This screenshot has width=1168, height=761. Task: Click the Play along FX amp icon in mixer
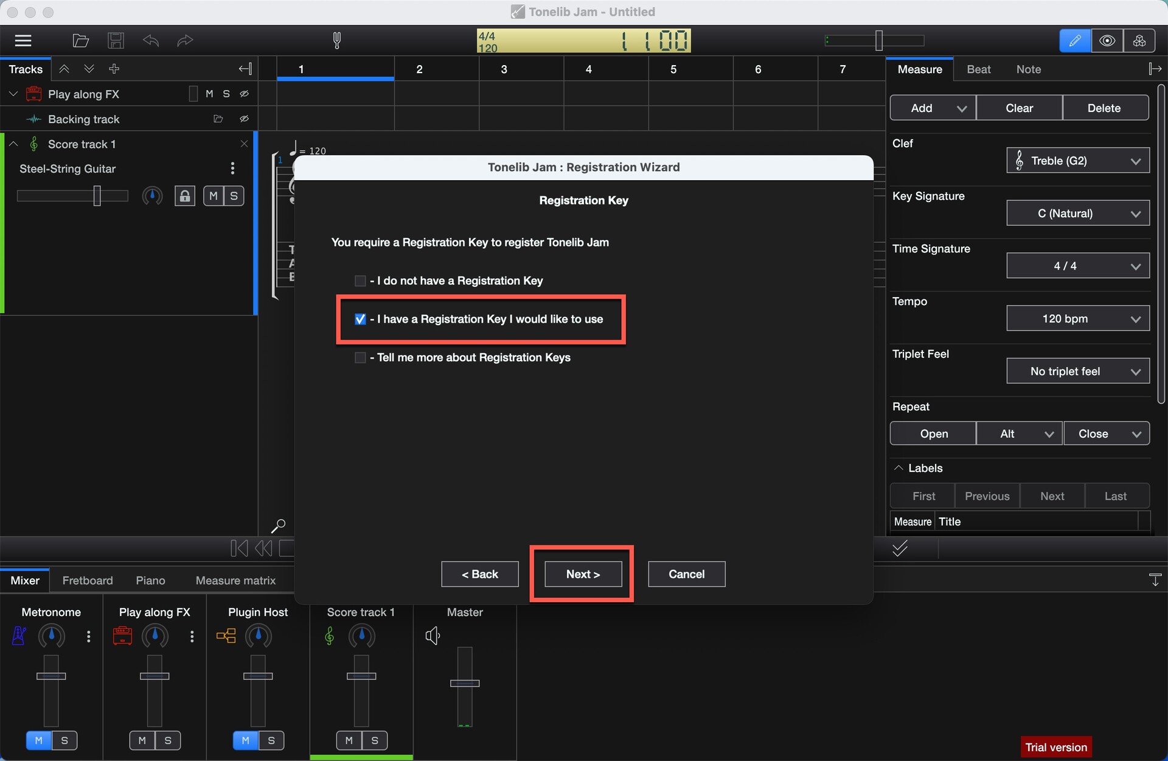click(x=122, y=636)
